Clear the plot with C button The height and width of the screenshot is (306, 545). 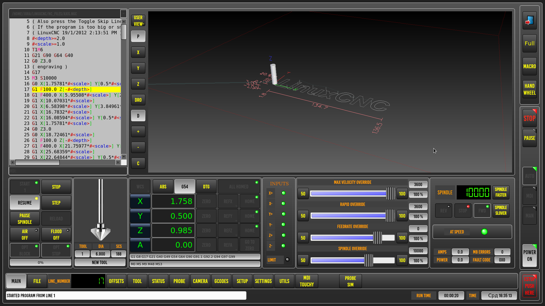click(138, 163)
